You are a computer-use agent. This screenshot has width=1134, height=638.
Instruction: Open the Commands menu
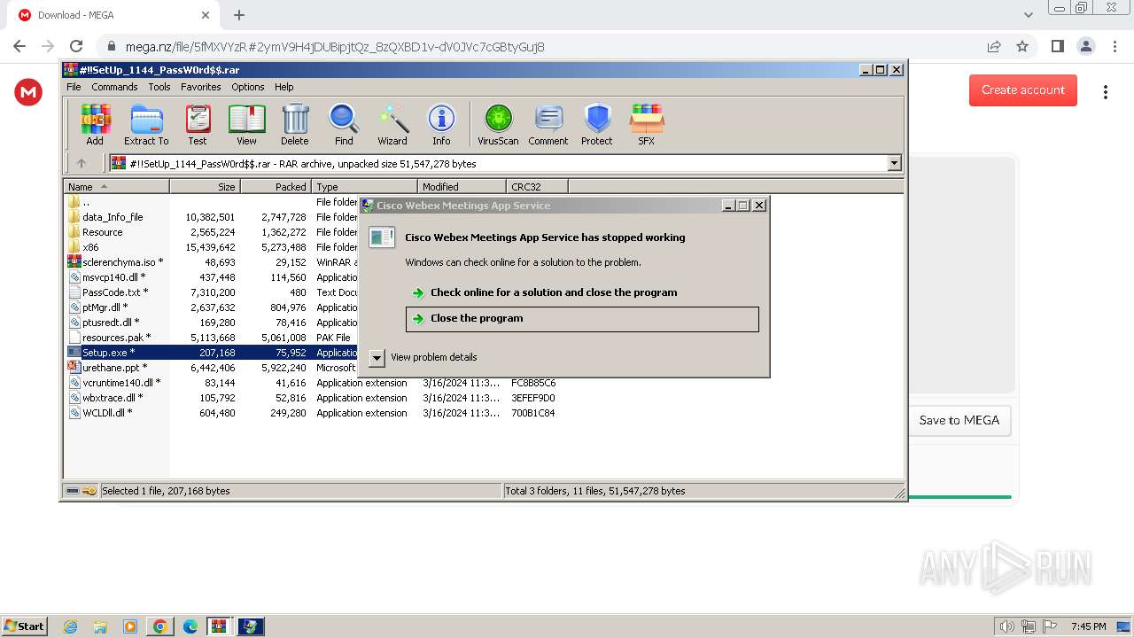coord(114,87)
